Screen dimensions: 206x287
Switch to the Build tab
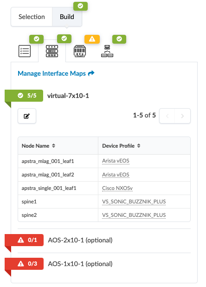(67, 17)
